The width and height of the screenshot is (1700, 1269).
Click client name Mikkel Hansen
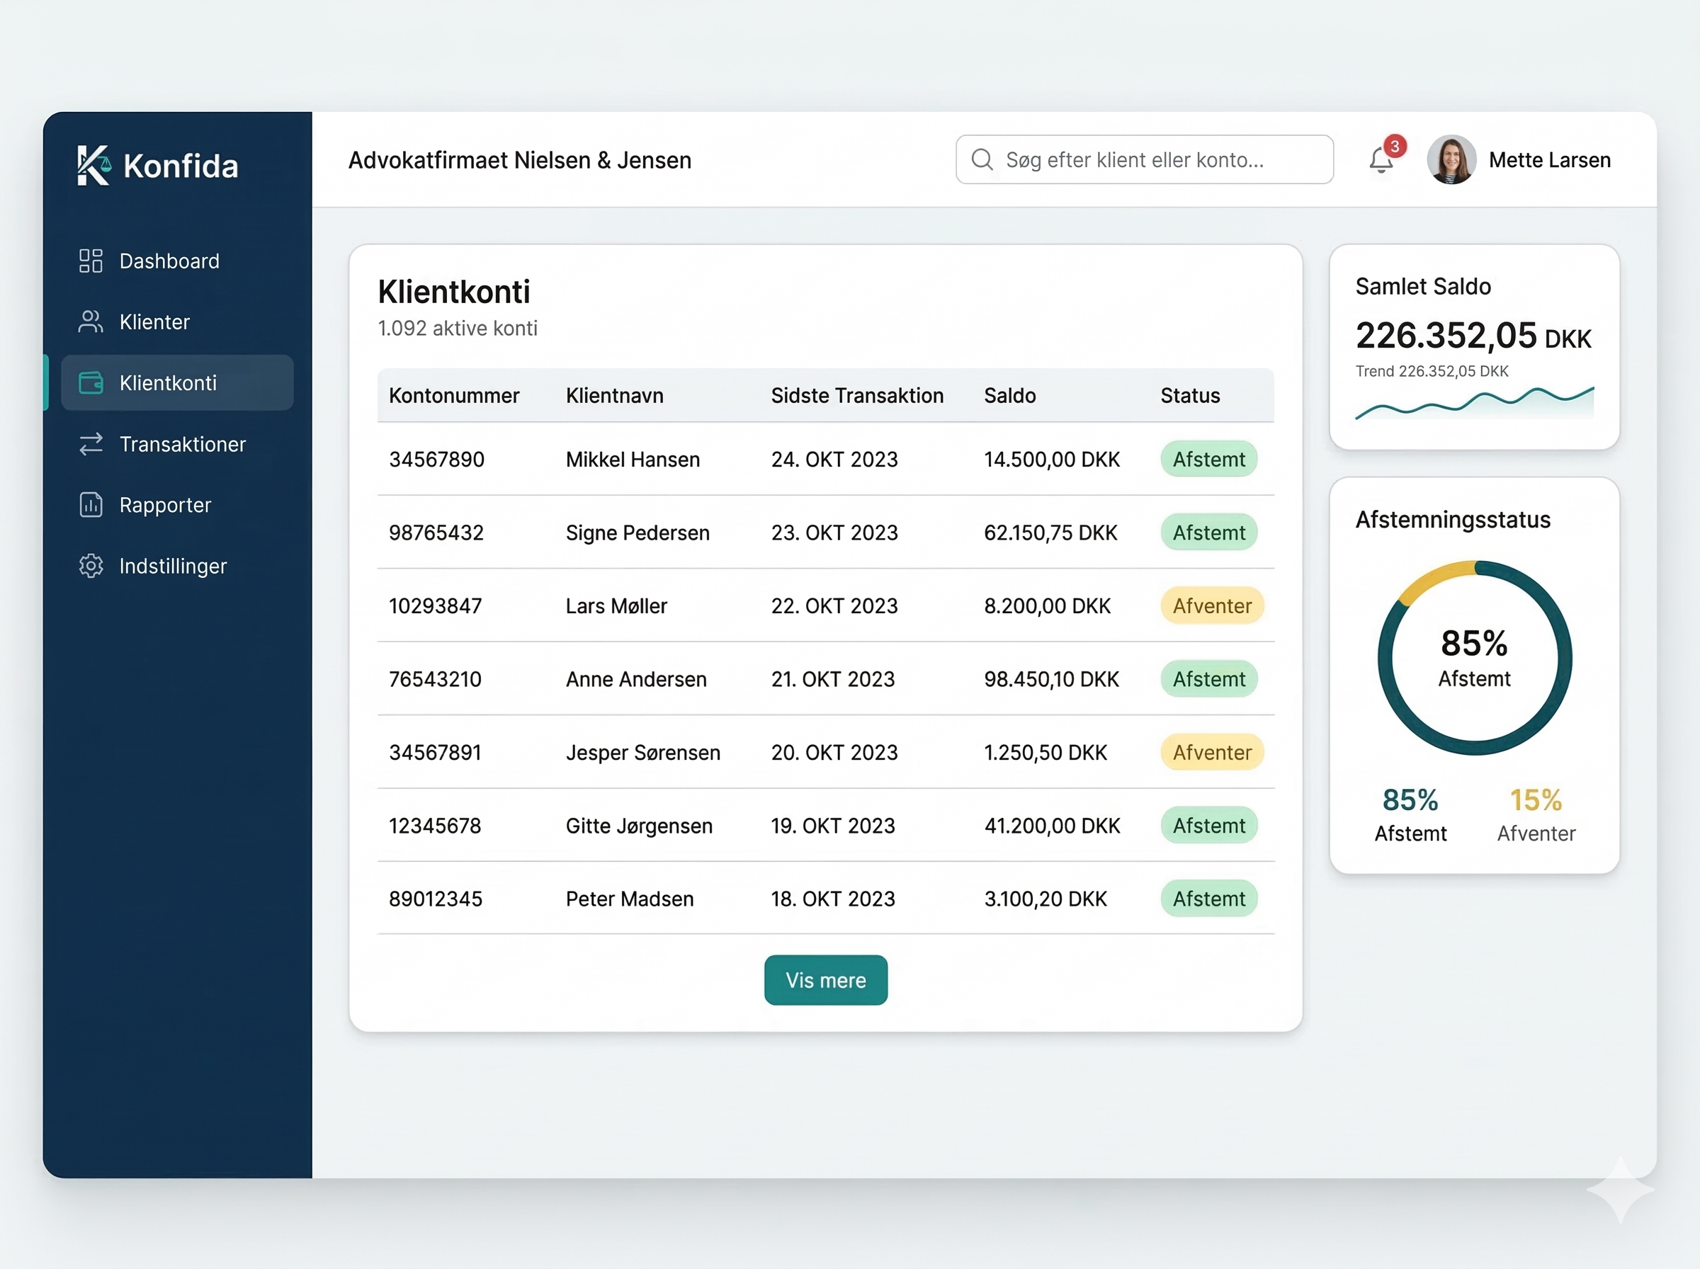(633, 460)
